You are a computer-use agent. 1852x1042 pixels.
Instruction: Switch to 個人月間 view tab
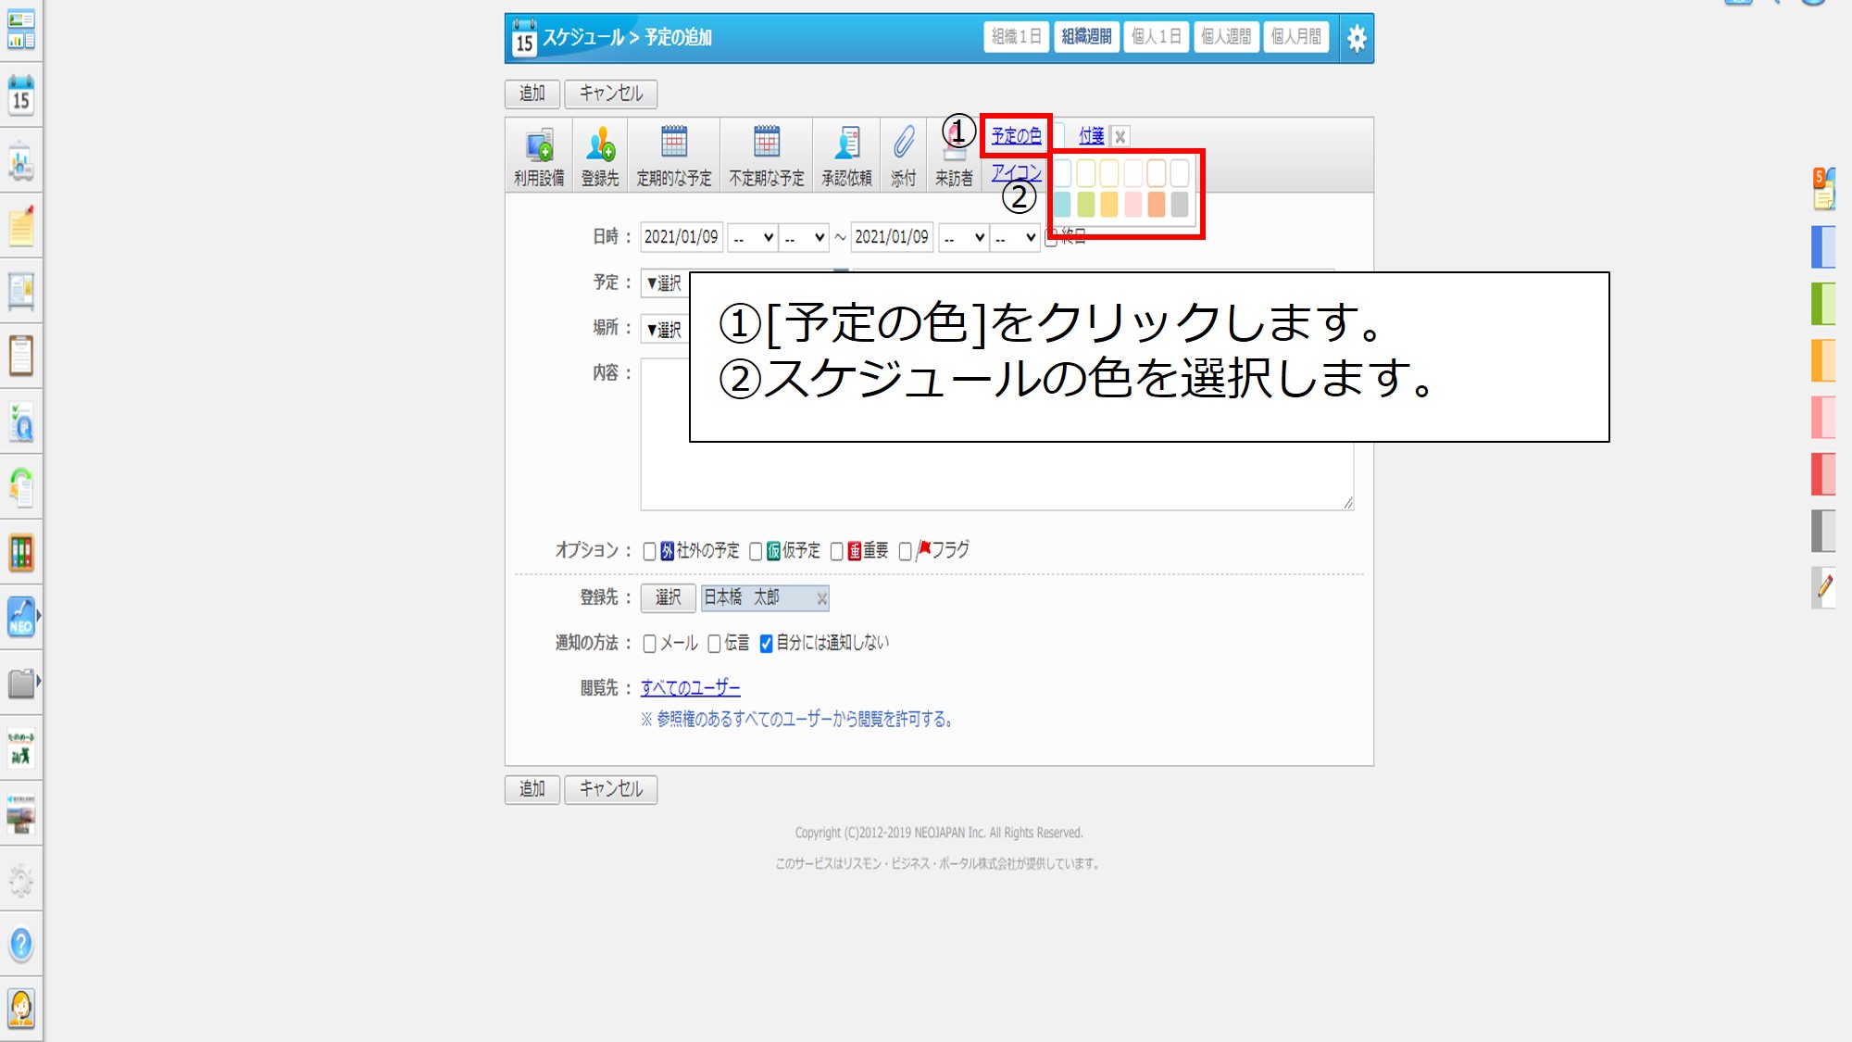1295,37
